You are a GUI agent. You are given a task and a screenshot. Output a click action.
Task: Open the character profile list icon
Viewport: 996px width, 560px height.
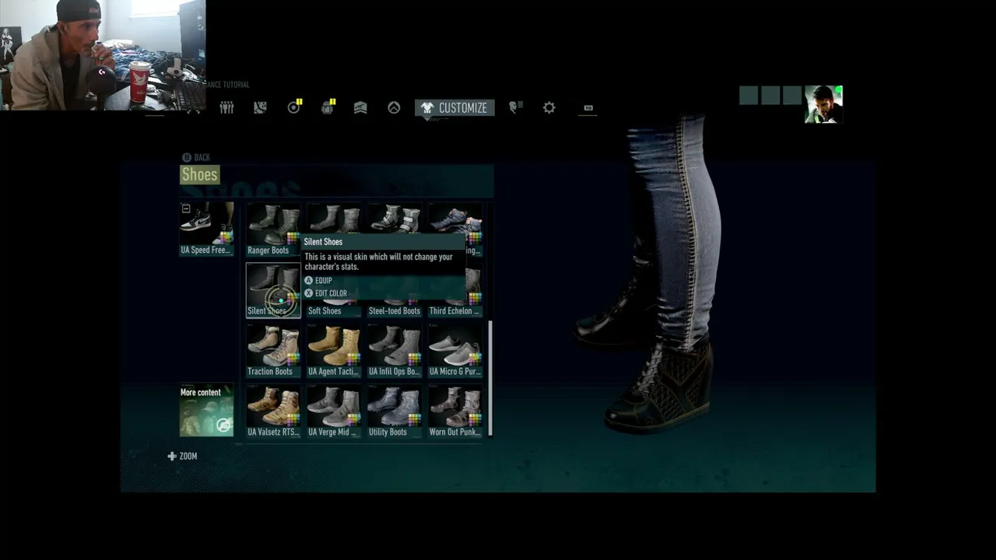(x=515, y=108)
